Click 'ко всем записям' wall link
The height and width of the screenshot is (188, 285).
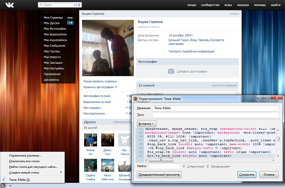[x=224, y=86]
